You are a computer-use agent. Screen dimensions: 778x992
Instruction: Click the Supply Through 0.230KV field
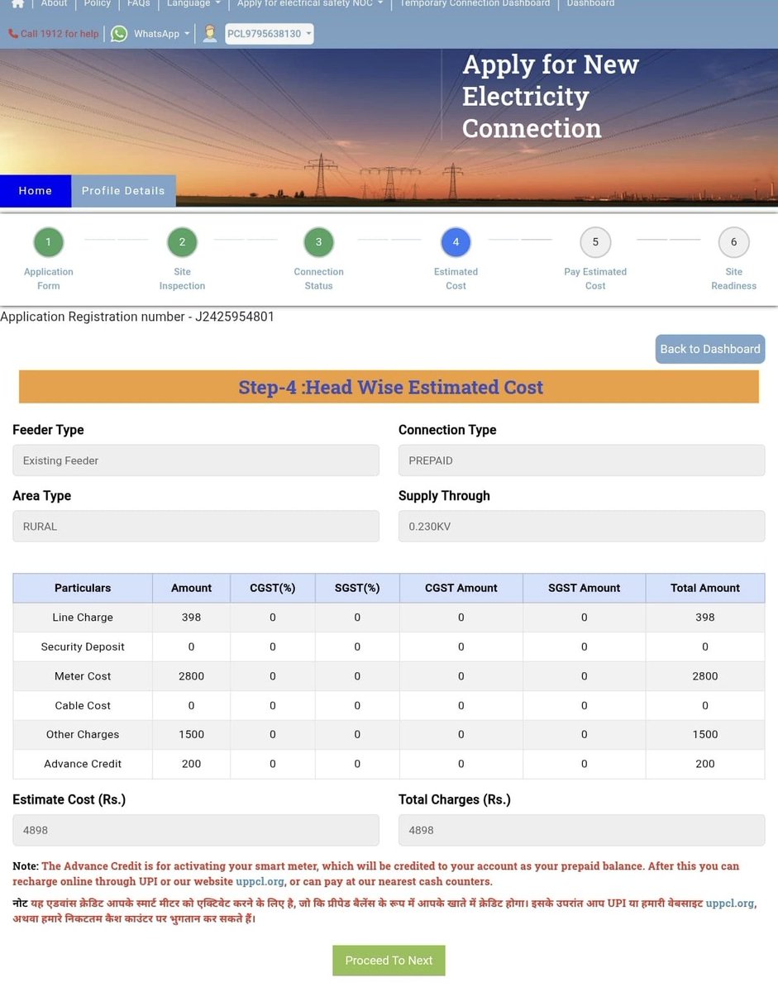pos(582,527)
